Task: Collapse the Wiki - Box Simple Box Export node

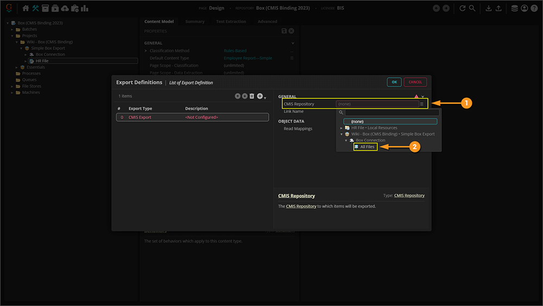Action: click(x=342, y=134)
